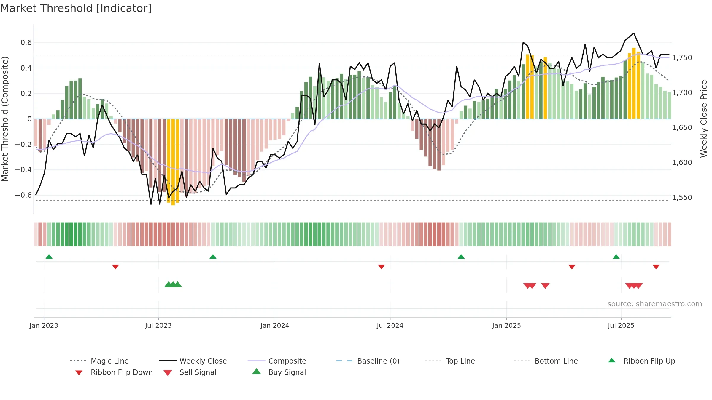The image size is (712, 400).
Task: Toggle the Composite legend entry
Action: click(277, 361)
